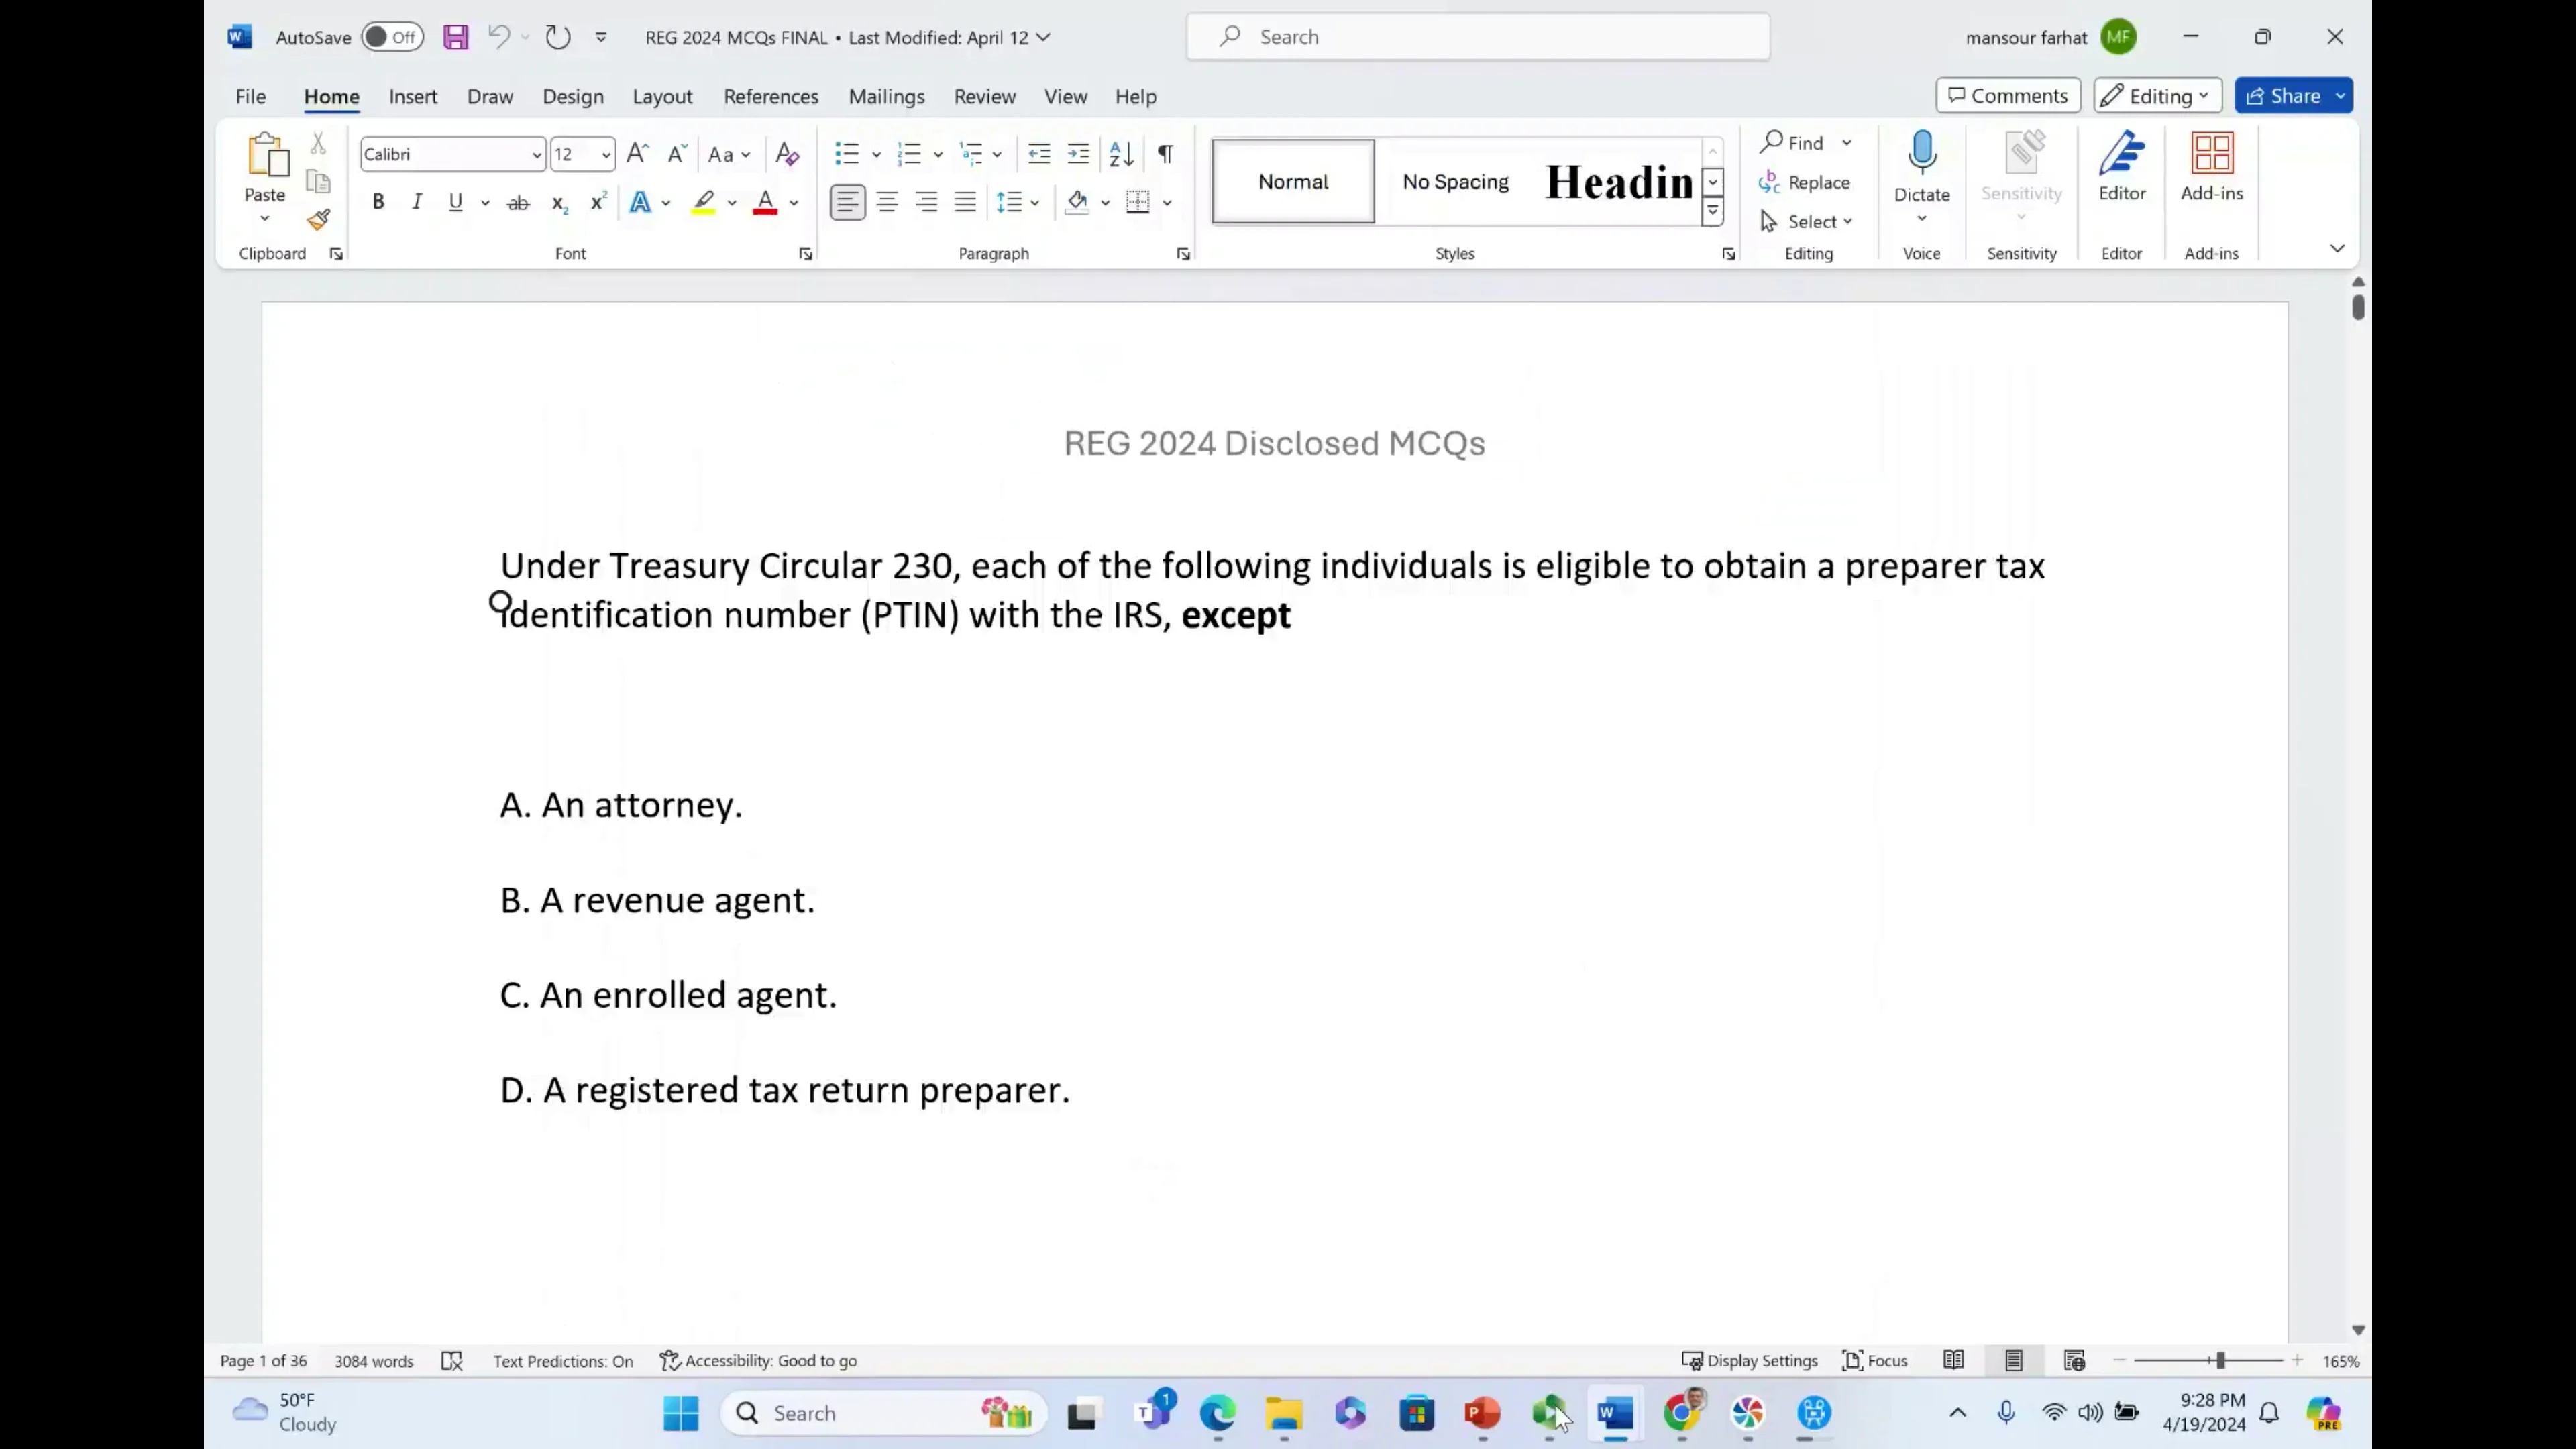
Task: Click the Replace command
Action: point(1817,182)
